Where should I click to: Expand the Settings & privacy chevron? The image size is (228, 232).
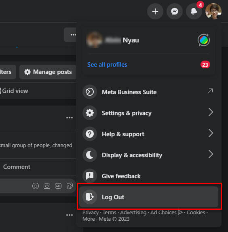211,112
